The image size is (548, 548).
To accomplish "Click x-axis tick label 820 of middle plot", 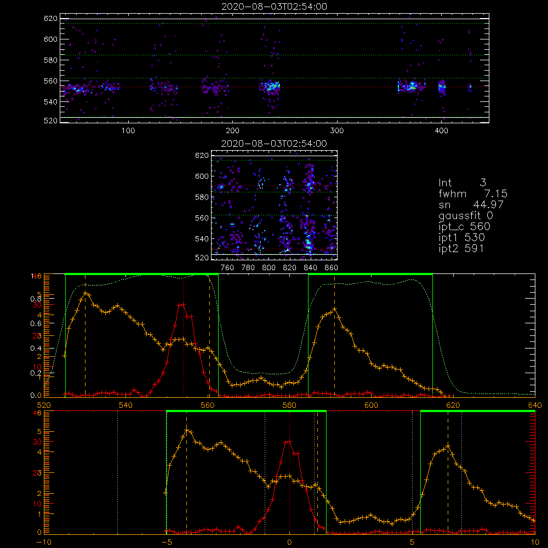I will pos(290,268).
